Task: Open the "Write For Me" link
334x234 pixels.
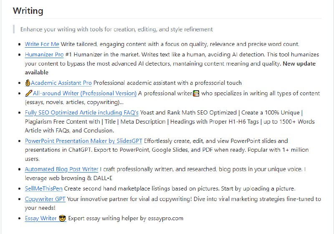Action: coord(42,44)
